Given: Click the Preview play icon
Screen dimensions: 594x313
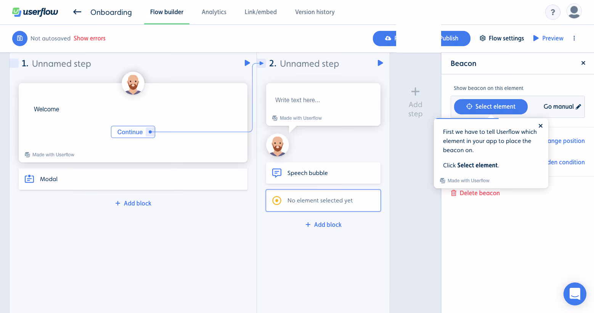Looking at the screenshot, I should tap(536, 38).
